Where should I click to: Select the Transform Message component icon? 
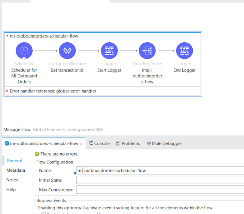coord(67,51)
